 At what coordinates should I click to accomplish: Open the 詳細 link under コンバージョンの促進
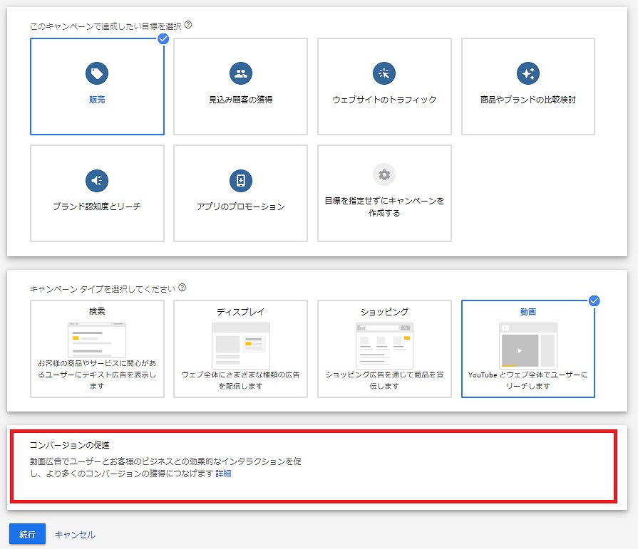pyautogui.click(x=223, y=474)
